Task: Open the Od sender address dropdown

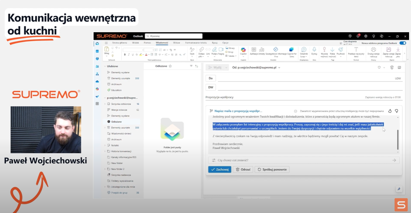Action: click(x=279, y=67)
